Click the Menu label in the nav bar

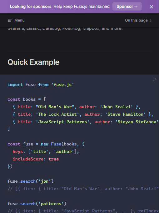coord(19,20)
